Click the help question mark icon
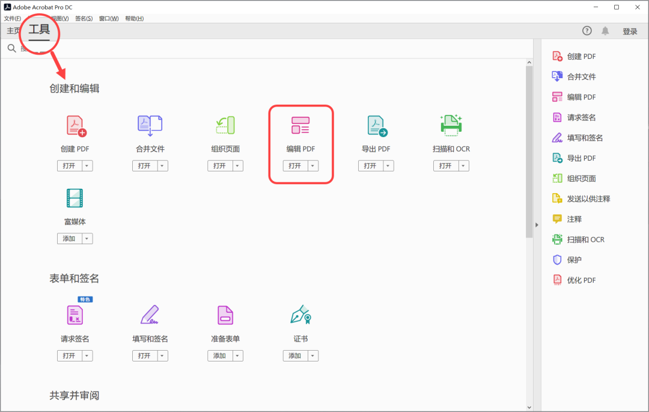This screenshot has height=412, width=649. pos(587,31)
